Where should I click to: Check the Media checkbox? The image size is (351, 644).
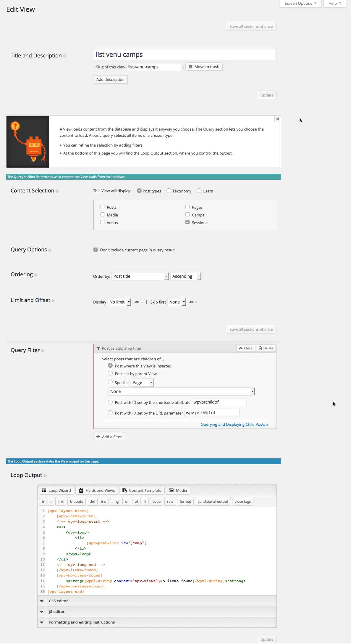tap(102, 214)
